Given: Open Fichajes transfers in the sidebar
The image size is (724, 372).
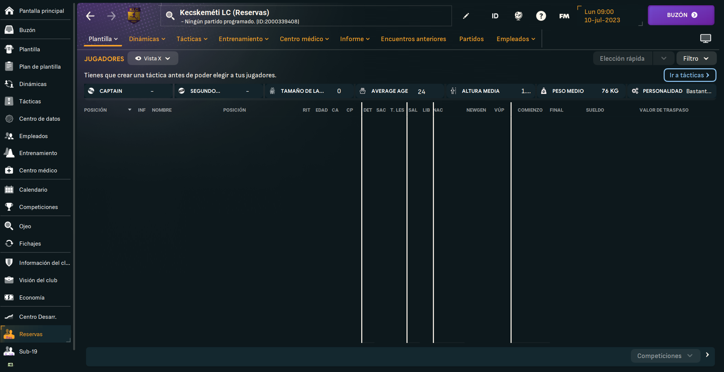Looking at the screenshot, I should pos(35,243).
